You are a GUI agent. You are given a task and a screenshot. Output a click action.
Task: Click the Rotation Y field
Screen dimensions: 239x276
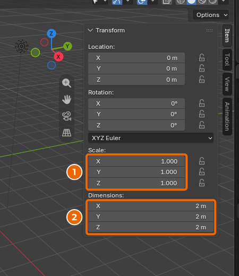pos(136,114)
